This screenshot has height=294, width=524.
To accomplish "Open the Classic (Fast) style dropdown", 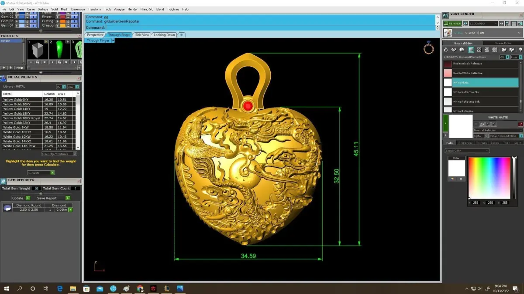I will tap(483, 33).
